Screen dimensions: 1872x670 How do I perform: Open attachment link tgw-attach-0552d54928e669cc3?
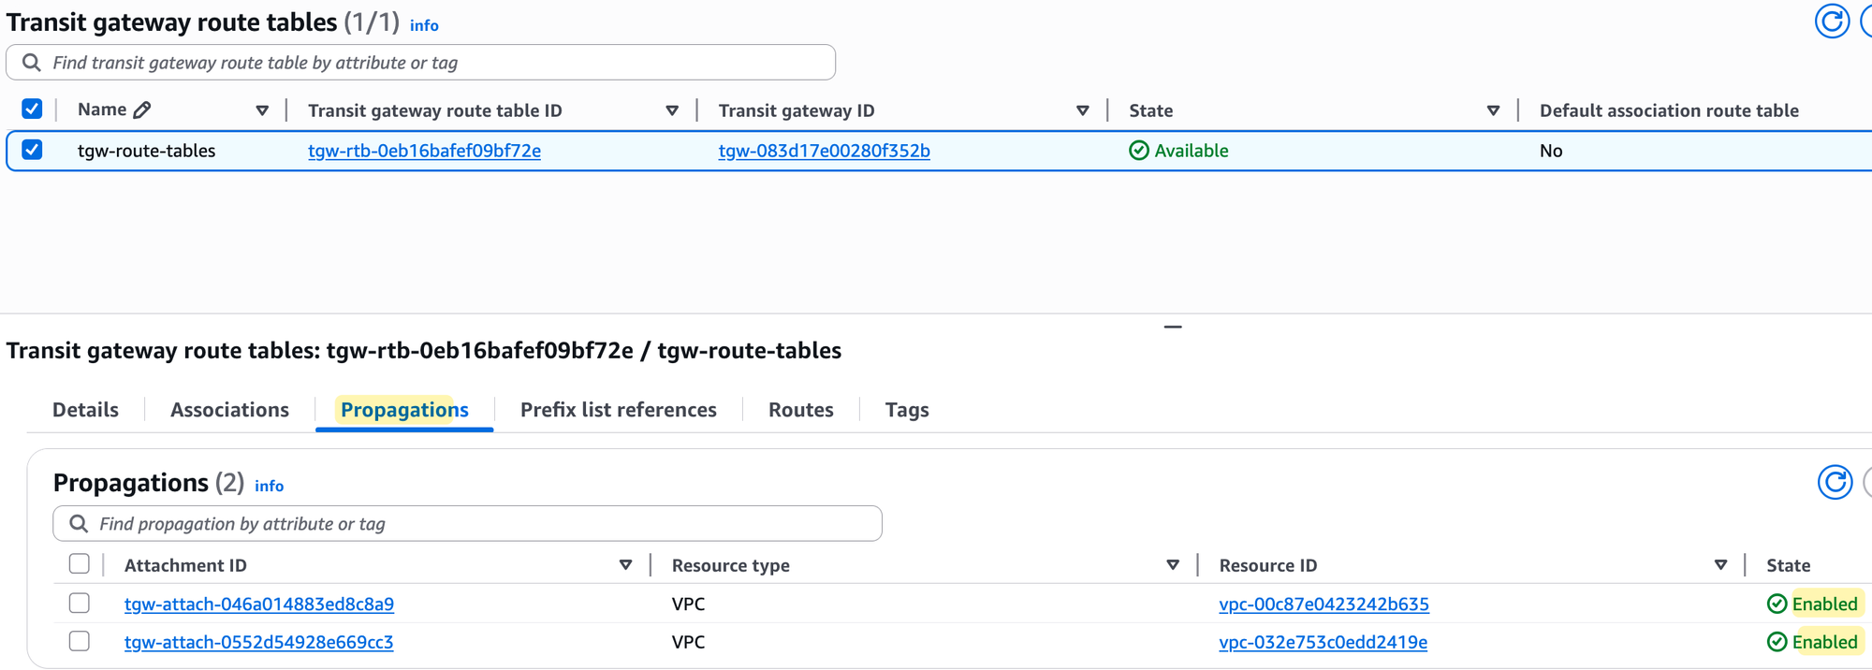[x=259, y=642]
